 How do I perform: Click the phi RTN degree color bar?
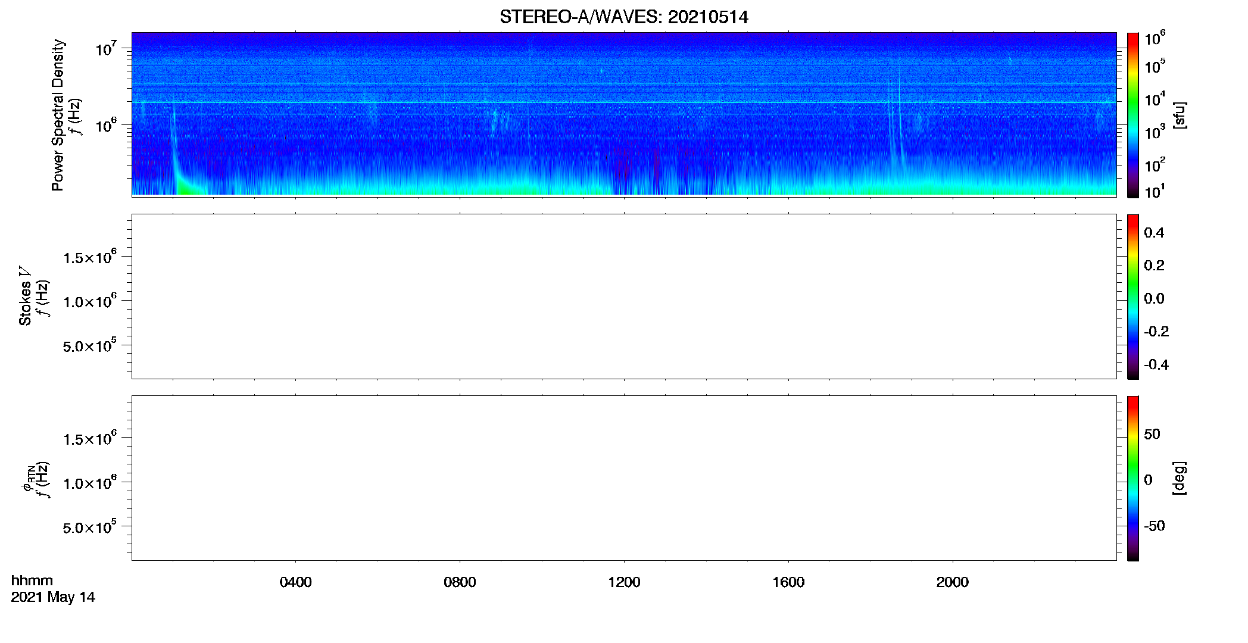point(1132,478)
